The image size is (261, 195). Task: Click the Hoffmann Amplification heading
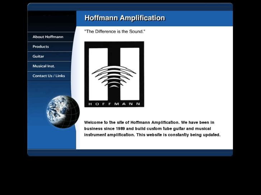pyautogui.click(x=125, y=18)
